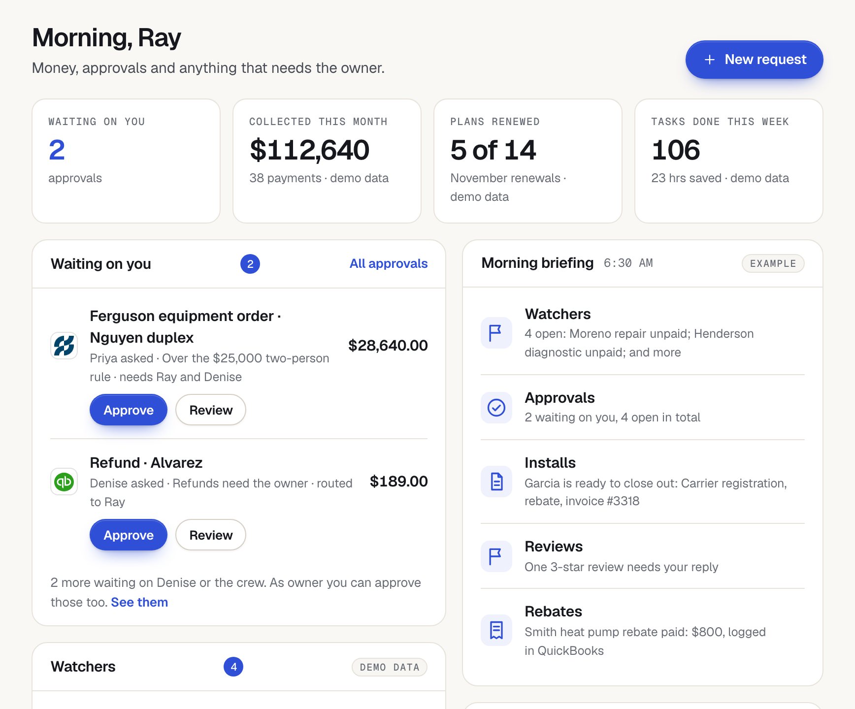Screen dimensions: 855x709
Task: Follow the See them link
Action: pos(139,602)
